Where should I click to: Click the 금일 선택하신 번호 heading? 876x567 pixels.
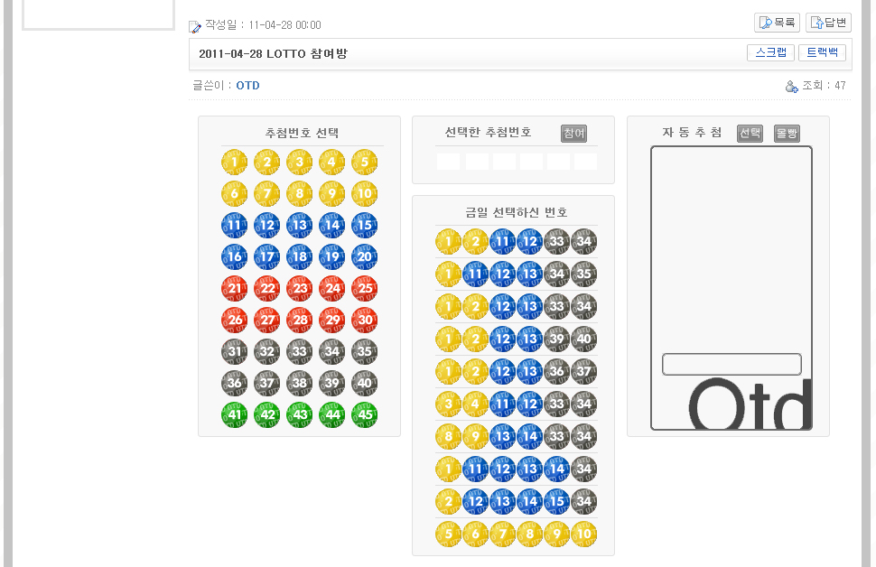coord(517,212)
